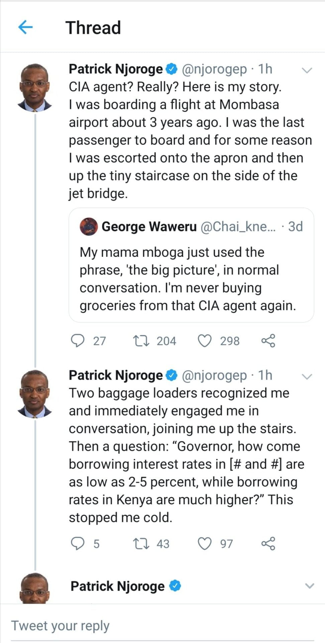
Task: Expand the menu chevron on second tweet
Action: point(307,376)
